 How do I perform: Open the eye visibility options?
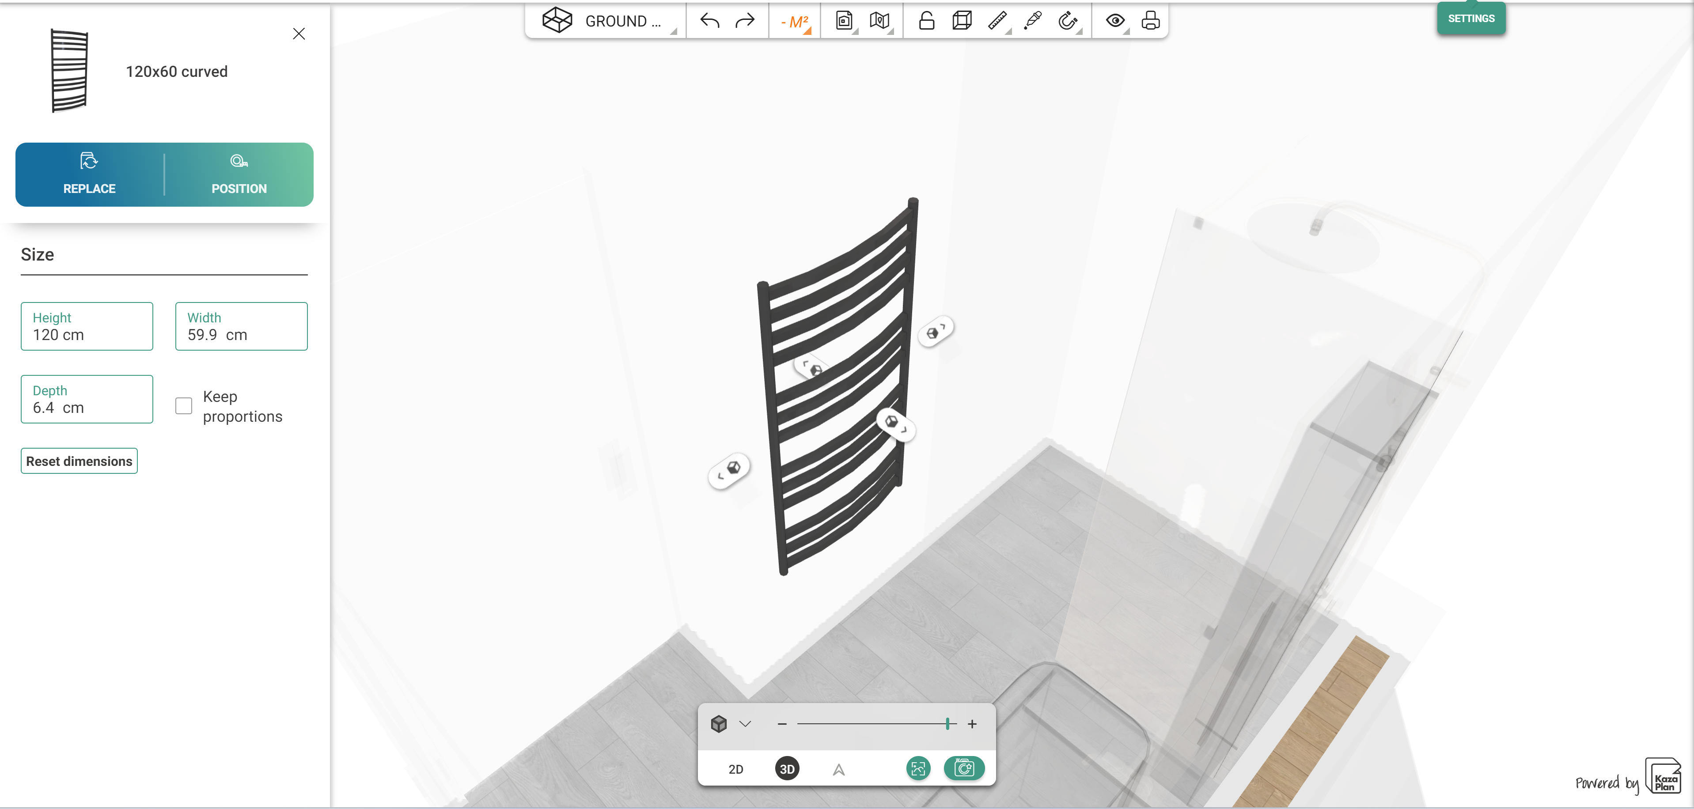[1115, 21]
